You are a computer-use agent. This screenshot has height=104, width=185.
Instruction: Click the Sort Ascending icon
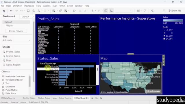[80, 11]
